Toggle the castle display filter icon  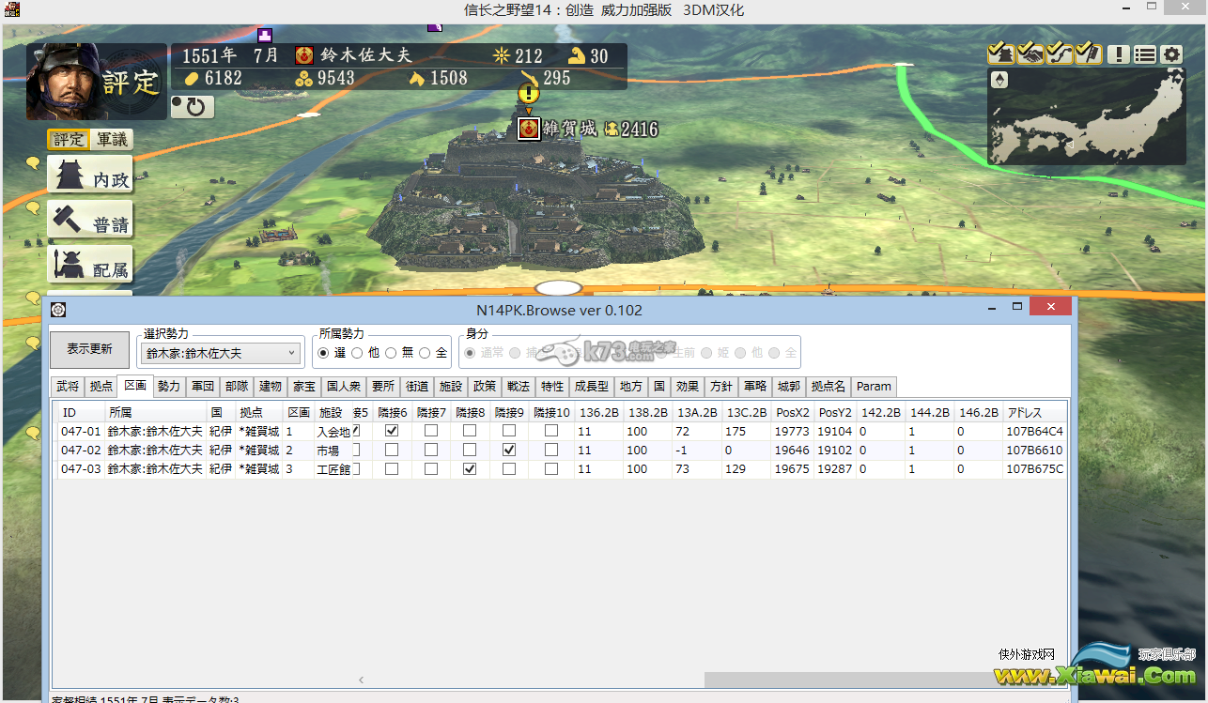1001,53
